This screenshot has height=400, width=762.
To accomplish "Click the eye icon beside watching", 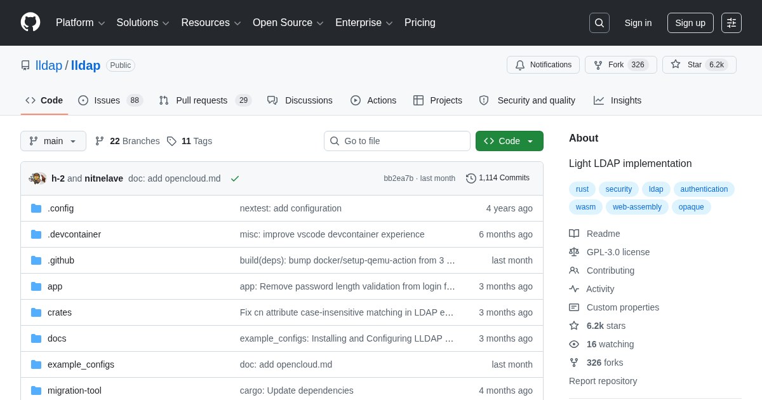I will (x=574, y=344).
